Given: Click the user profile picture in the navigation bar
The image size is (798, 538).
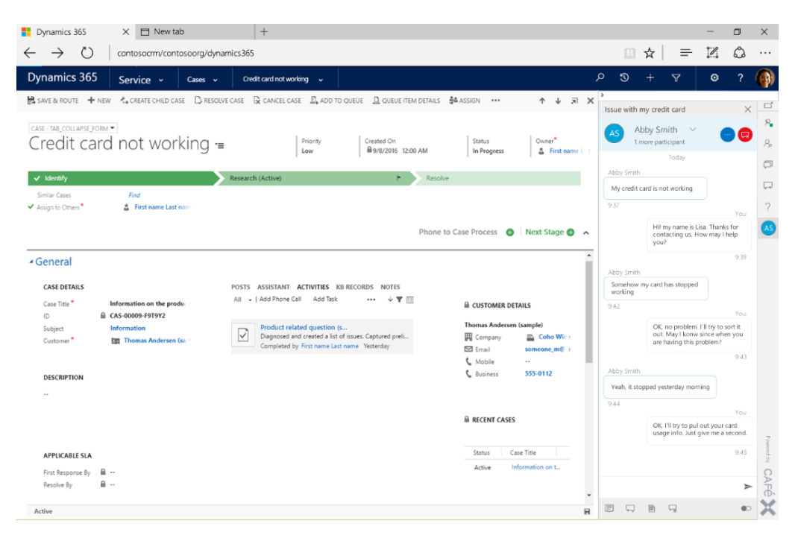Looking at the screenshot, I should pos(765,77).
